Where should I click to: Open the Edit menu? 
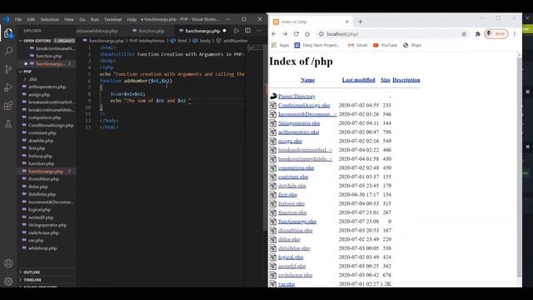(31, 19)
